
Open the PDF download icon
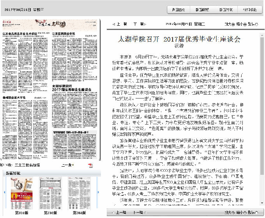90,165
